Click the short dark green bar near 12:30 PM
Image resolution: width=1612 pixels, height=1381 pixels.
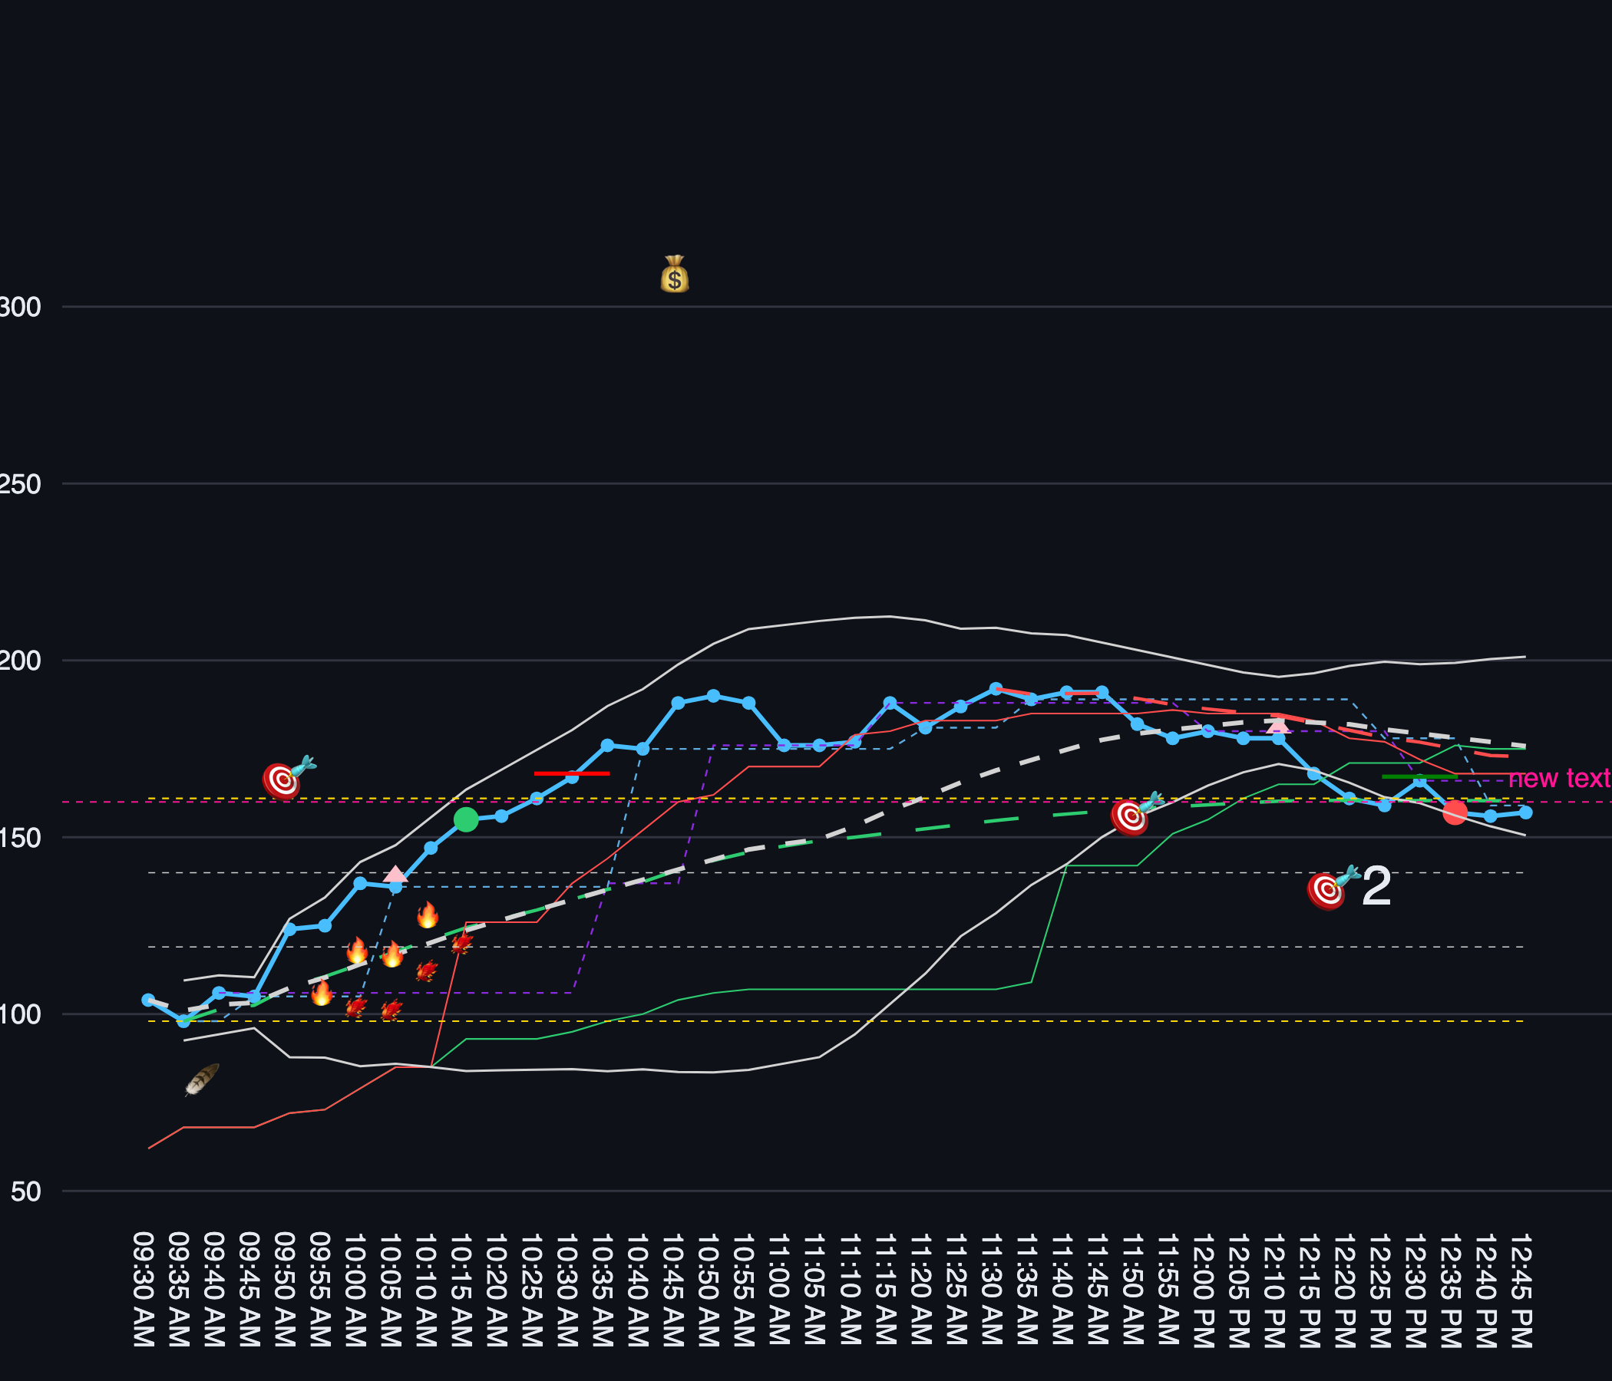pos(1419,776)
